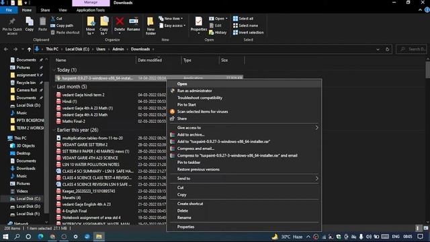This screenshot has width=430, height=242.
Task: Collapse the Last month (5) group
Action: [54, 87]
